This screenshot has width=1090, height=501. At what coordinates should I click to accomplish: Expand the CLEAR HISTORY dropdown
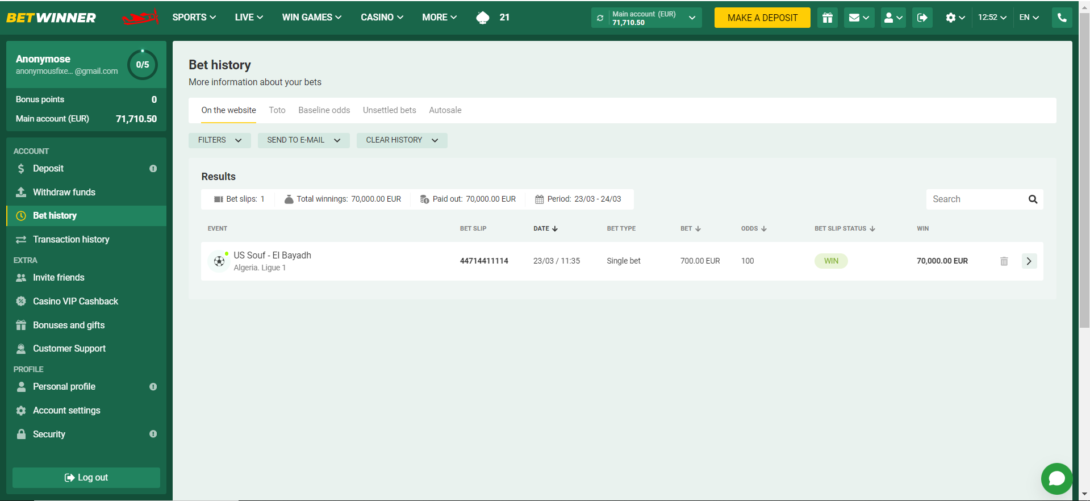pyautogui.click(x=402, y=140)
